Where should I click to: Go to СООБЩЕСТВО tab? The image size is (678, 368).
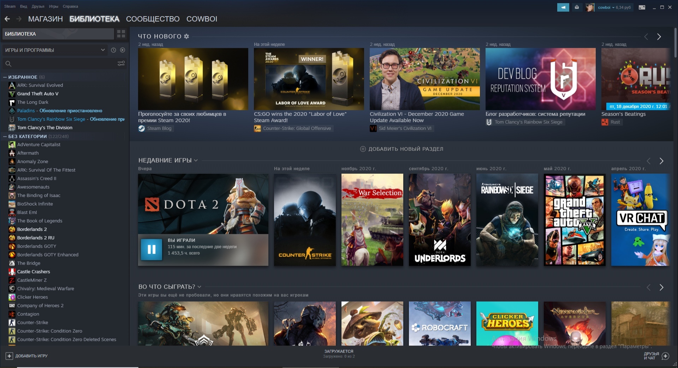coord(153,19)
